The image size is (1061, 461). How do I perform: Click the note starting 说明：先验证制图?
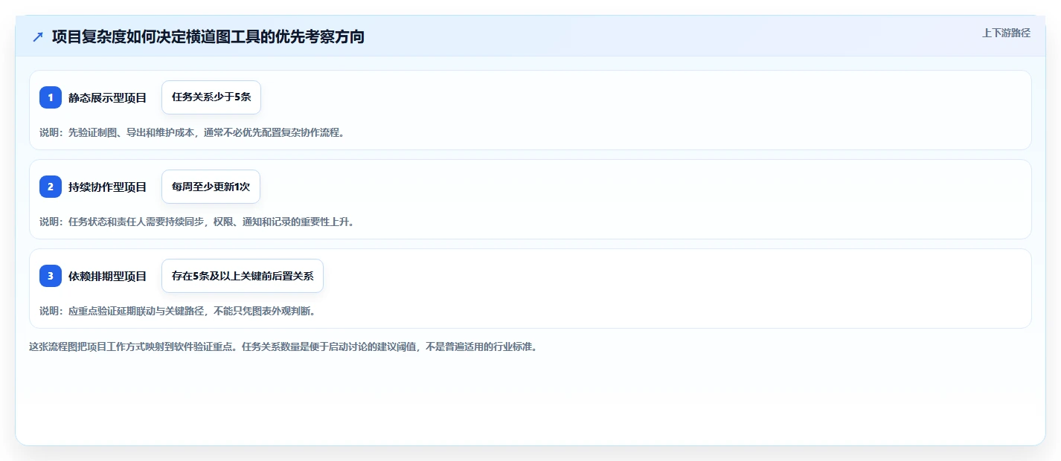click(x=192, y=132)
